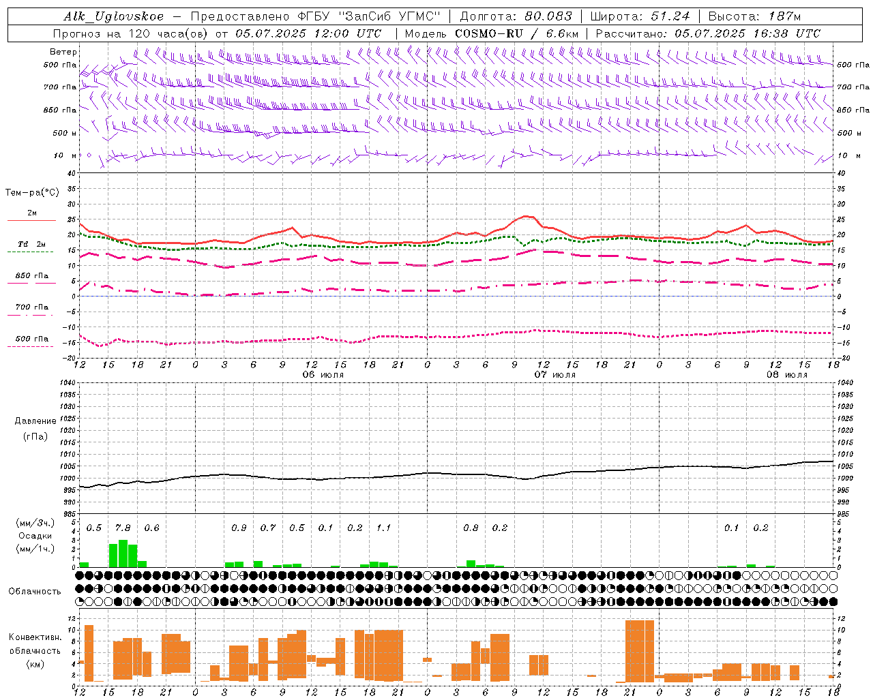Click the 08 июля date label

[x=786, y=375]
